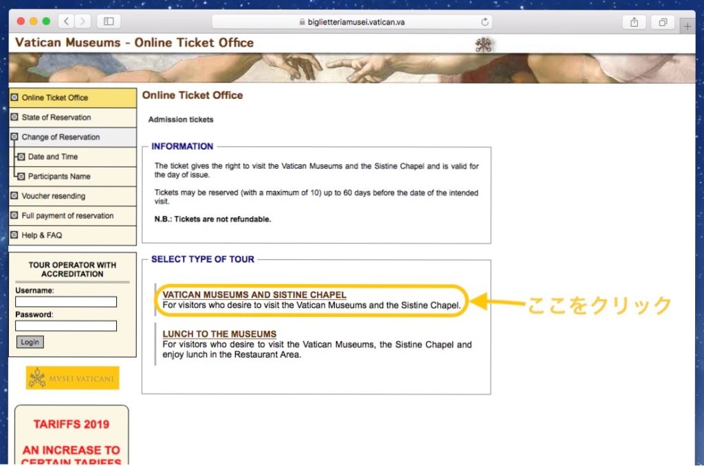Open Change of Reservation in the side menu

(73, 137)
